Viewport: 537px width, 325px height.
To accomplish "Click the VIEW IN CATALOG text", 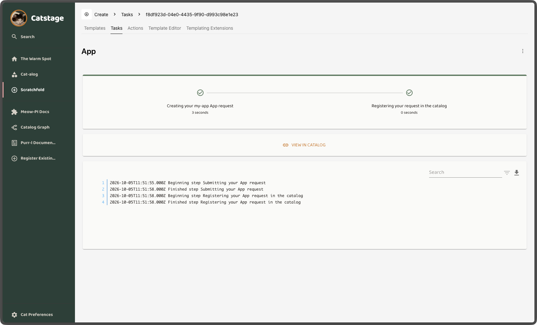I will click(x=309, y=145).
